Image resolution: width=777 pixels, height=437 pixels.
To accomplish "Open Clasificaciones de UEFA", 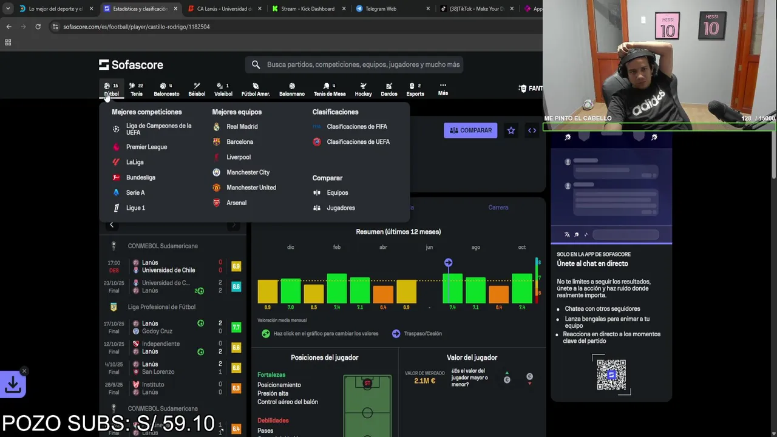I will [351, 141].
